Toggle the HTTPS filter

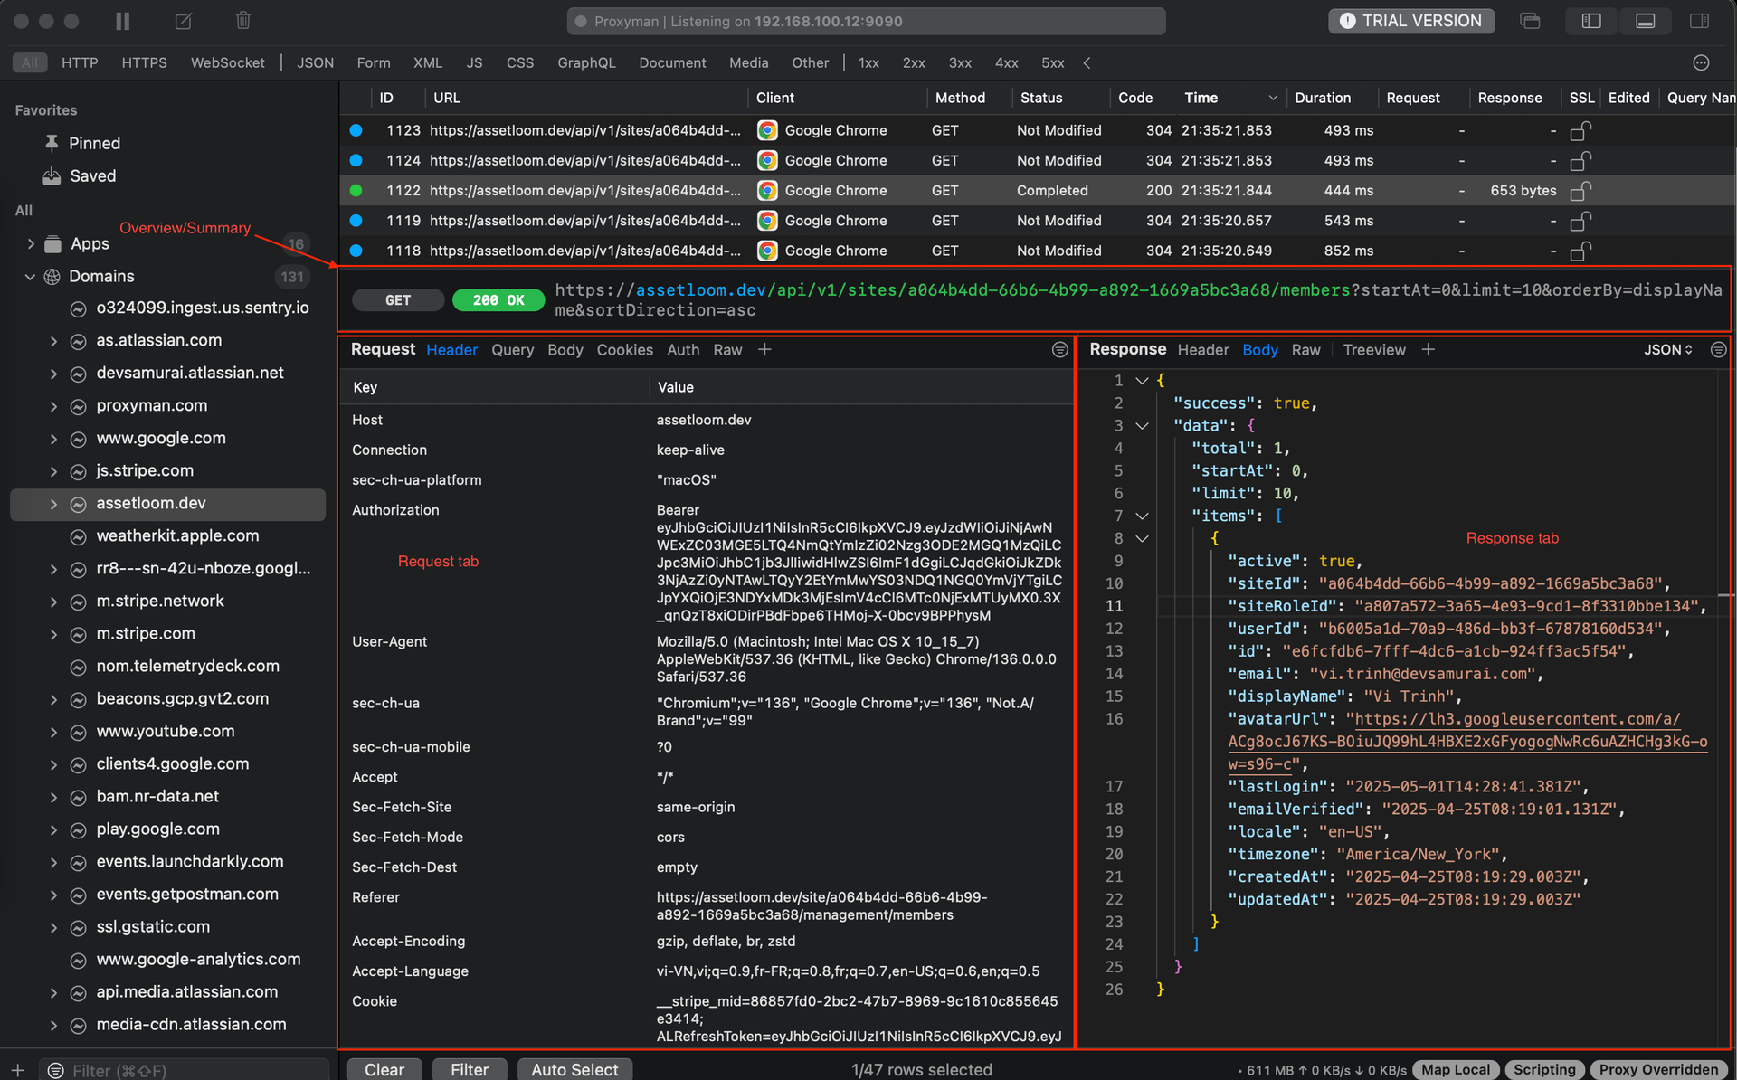coord(144,62)
